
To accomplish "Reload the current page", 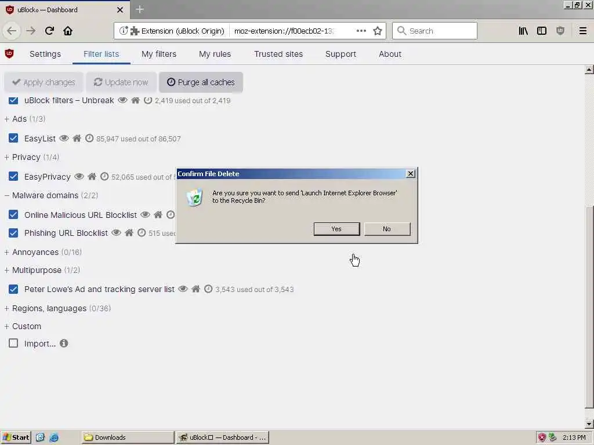I will pos(49,31).
